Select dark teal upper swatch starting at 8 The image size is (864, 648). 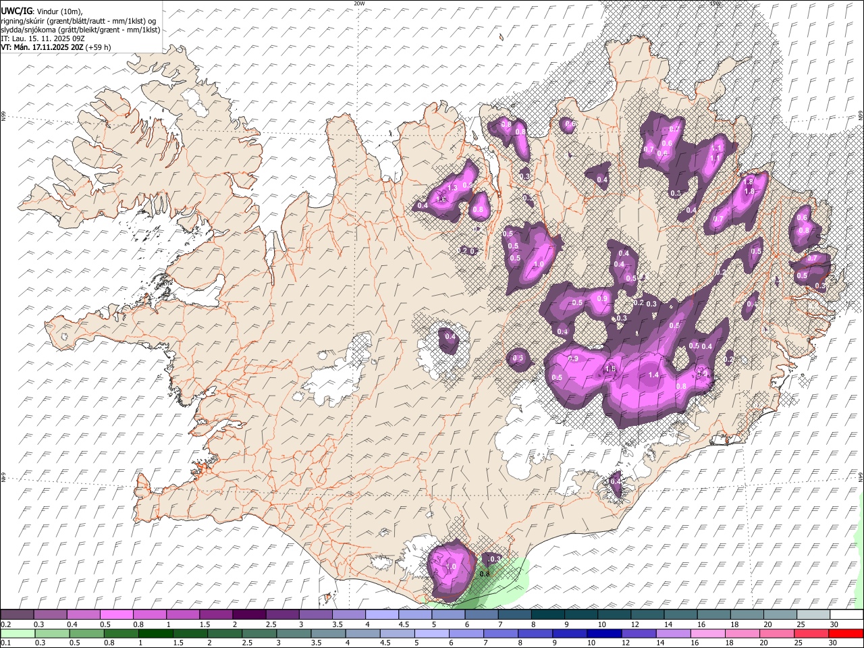547,614
